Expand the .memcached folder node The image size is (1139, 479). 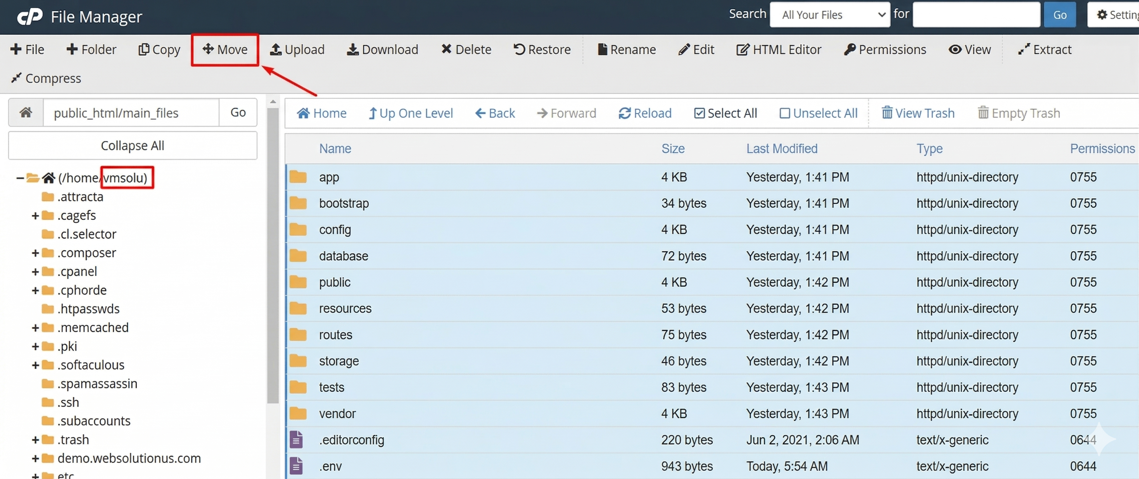[35, 328]
